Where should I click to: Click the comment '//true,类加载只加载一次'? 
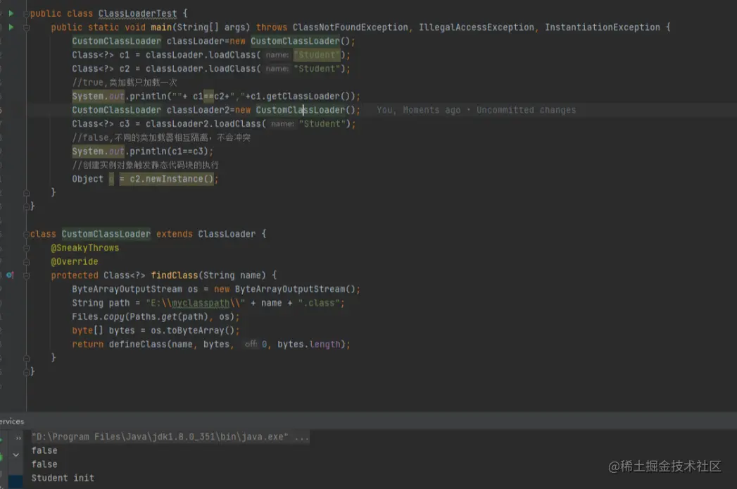point(125,82)
